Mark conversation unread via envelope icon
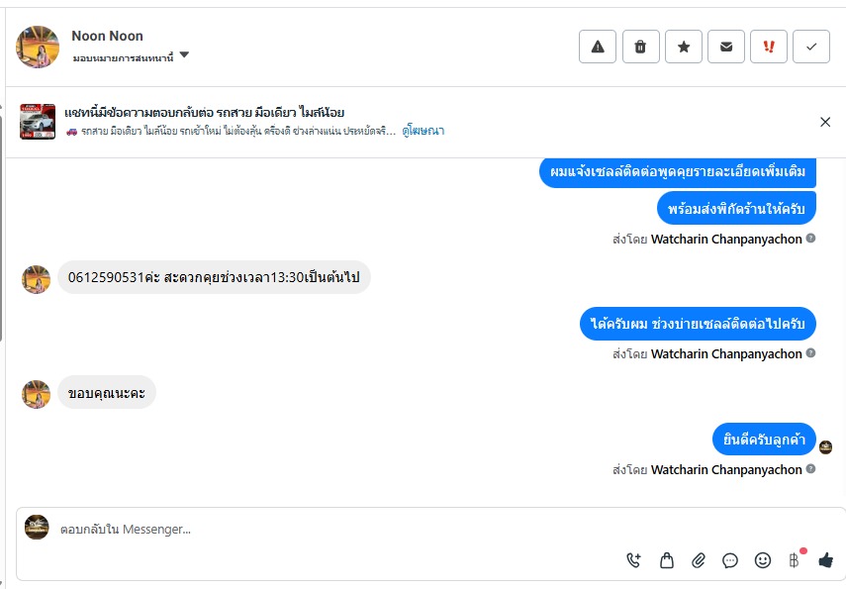This screenshot has width=846, height=589. (x=726, y=47)
